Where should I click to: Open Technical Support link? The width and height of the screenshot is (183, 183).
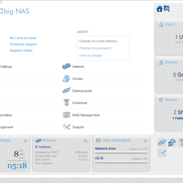point(23,44)
